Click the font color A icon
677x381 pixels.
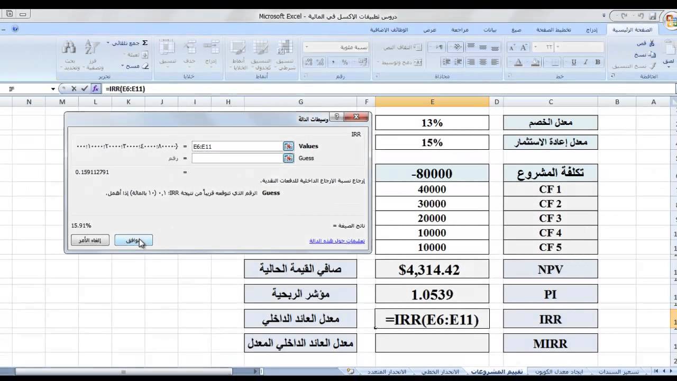(x=519, y=62)
